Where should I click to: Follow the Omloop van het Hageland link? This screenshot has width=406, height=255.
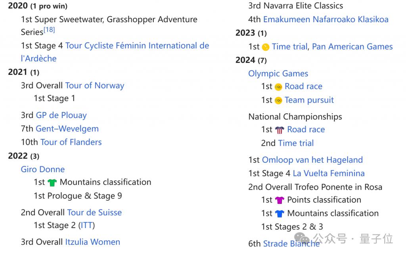click(312, 160)
